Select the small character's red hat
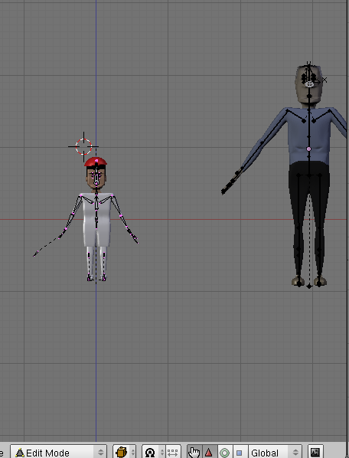 tap(96, 162)
